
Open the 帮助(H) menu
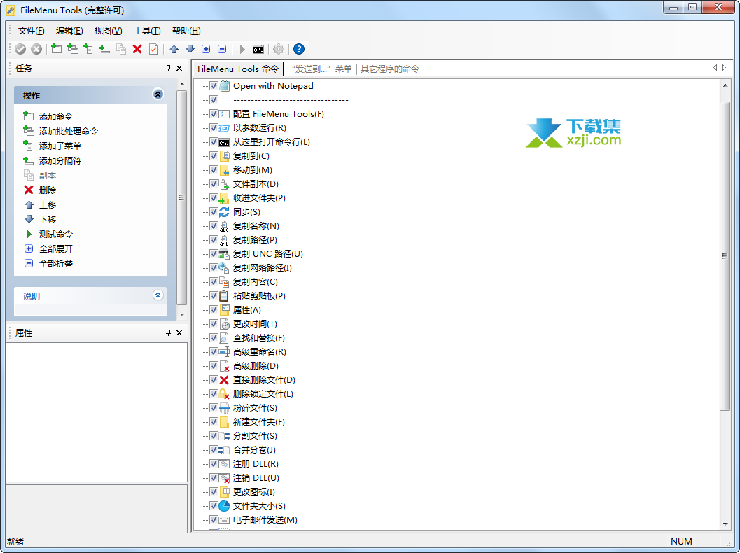186,31
